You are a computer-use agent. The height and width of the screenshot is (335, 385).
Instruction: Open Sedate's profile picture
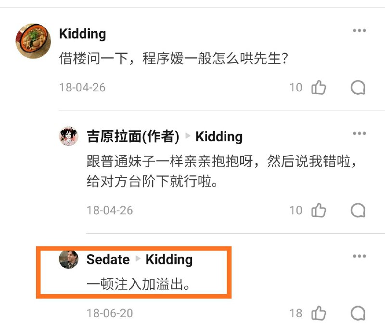tap(68, 260)
